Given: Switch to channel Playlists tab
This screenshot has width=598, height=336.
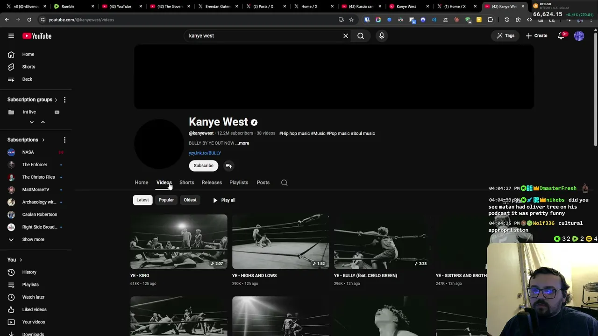Looking at the screenshot, I should pyautogui.click(x=239, y=182).
